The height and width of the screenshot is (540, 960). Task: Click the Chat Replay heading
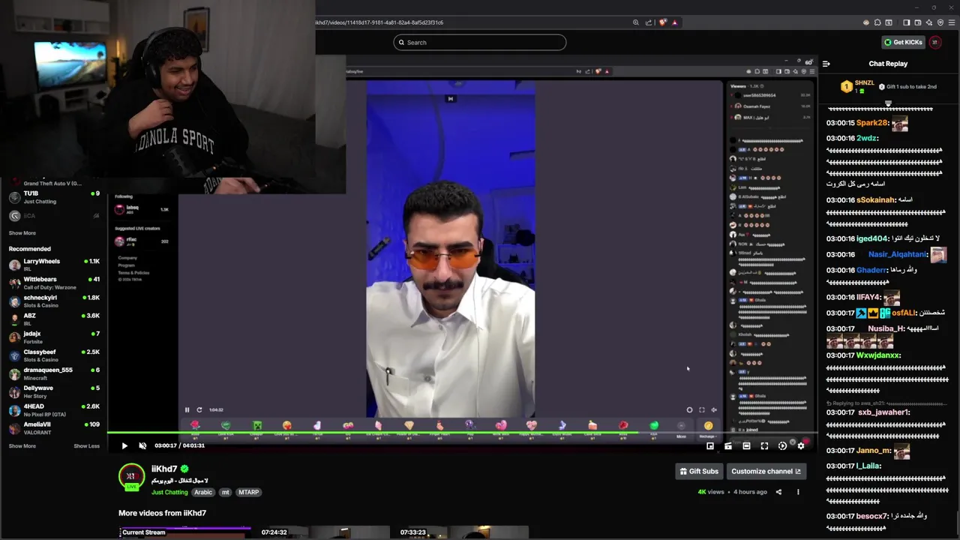click(x=888, y=64)
